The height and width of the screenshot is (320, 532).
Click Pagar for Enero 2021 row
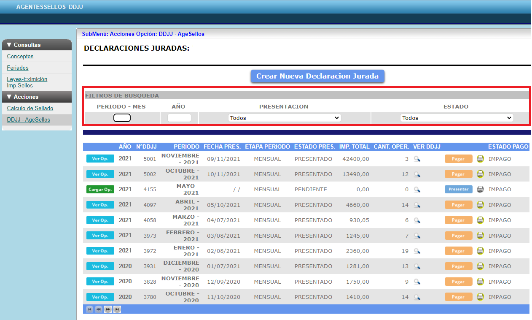click(x=459, y=251)
